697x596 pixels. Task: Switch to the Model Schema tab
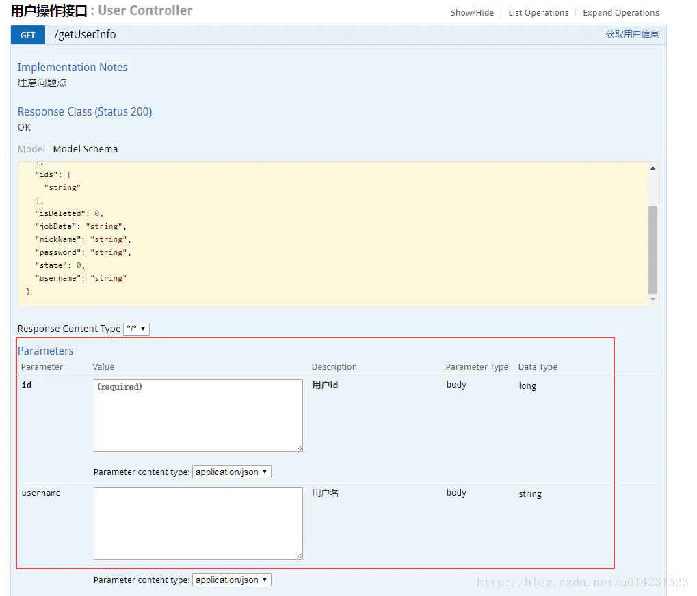click(x=86, y=149)
